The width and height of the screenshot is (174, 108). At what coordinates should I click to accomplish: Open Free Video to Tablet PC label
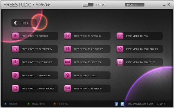(x=141, y=62)
